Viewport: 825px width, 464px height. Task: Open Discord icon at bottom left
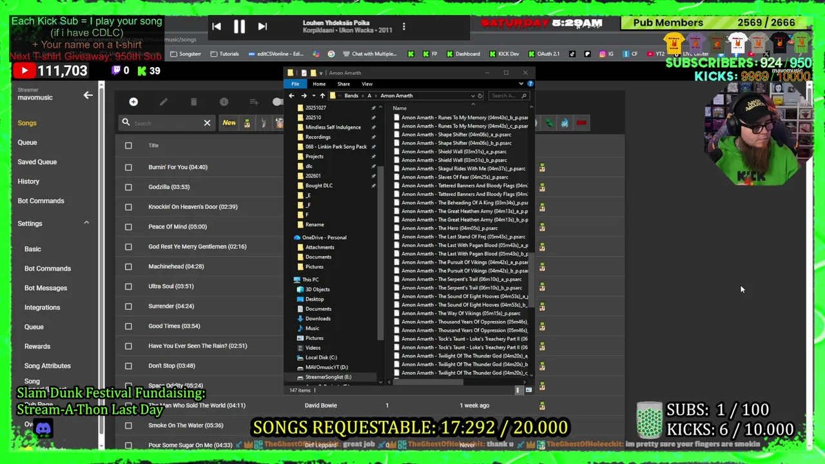point(43,428)
